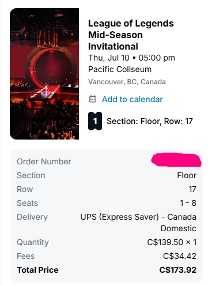Click the Order Number label
Screen dimensions: 208x286
coord(44,161)
